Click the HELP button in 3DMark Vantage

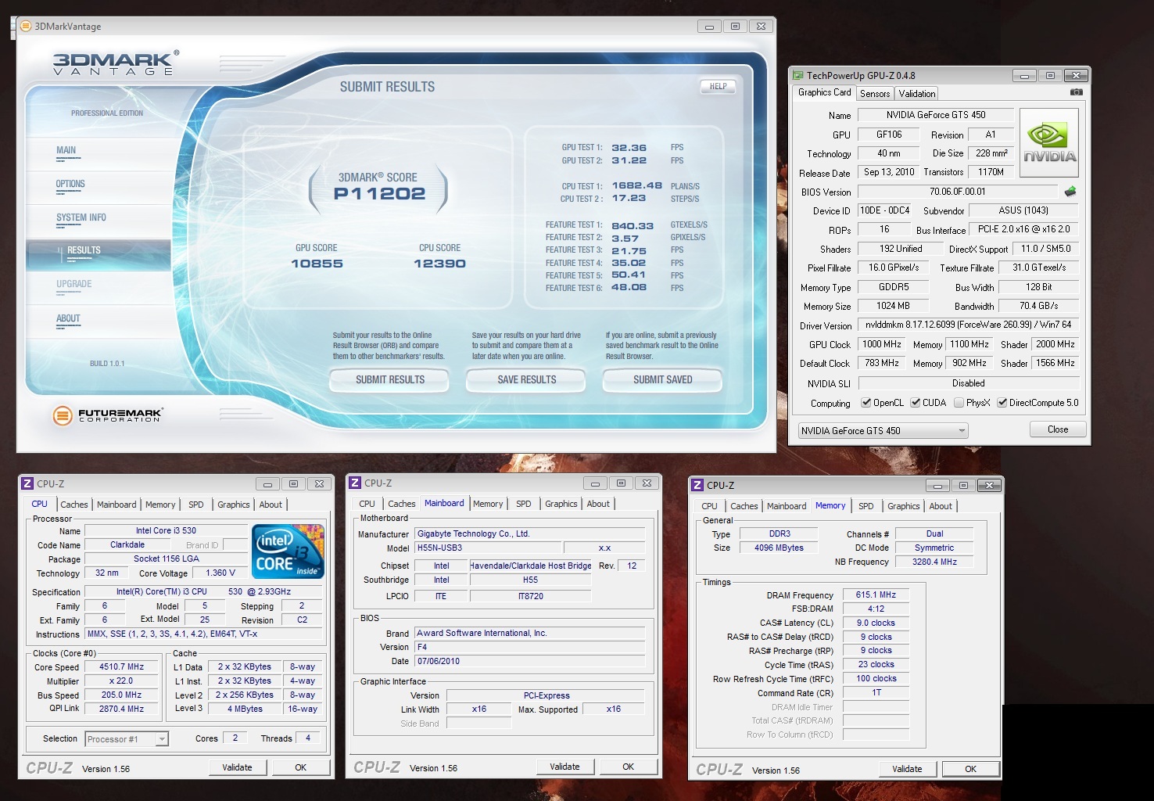pyautogui.click(x=718, y=87)
